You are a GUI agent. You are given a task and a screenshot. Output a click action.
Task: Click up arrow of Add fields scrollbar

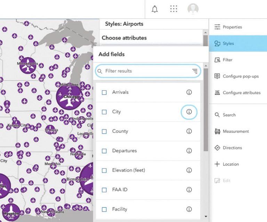coord(206,66)
